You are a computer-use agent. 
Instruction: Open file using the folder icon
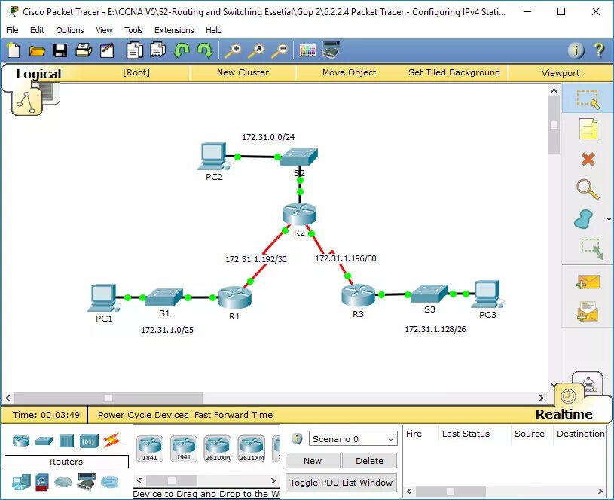pyautogui.click(x=37, y=51)
